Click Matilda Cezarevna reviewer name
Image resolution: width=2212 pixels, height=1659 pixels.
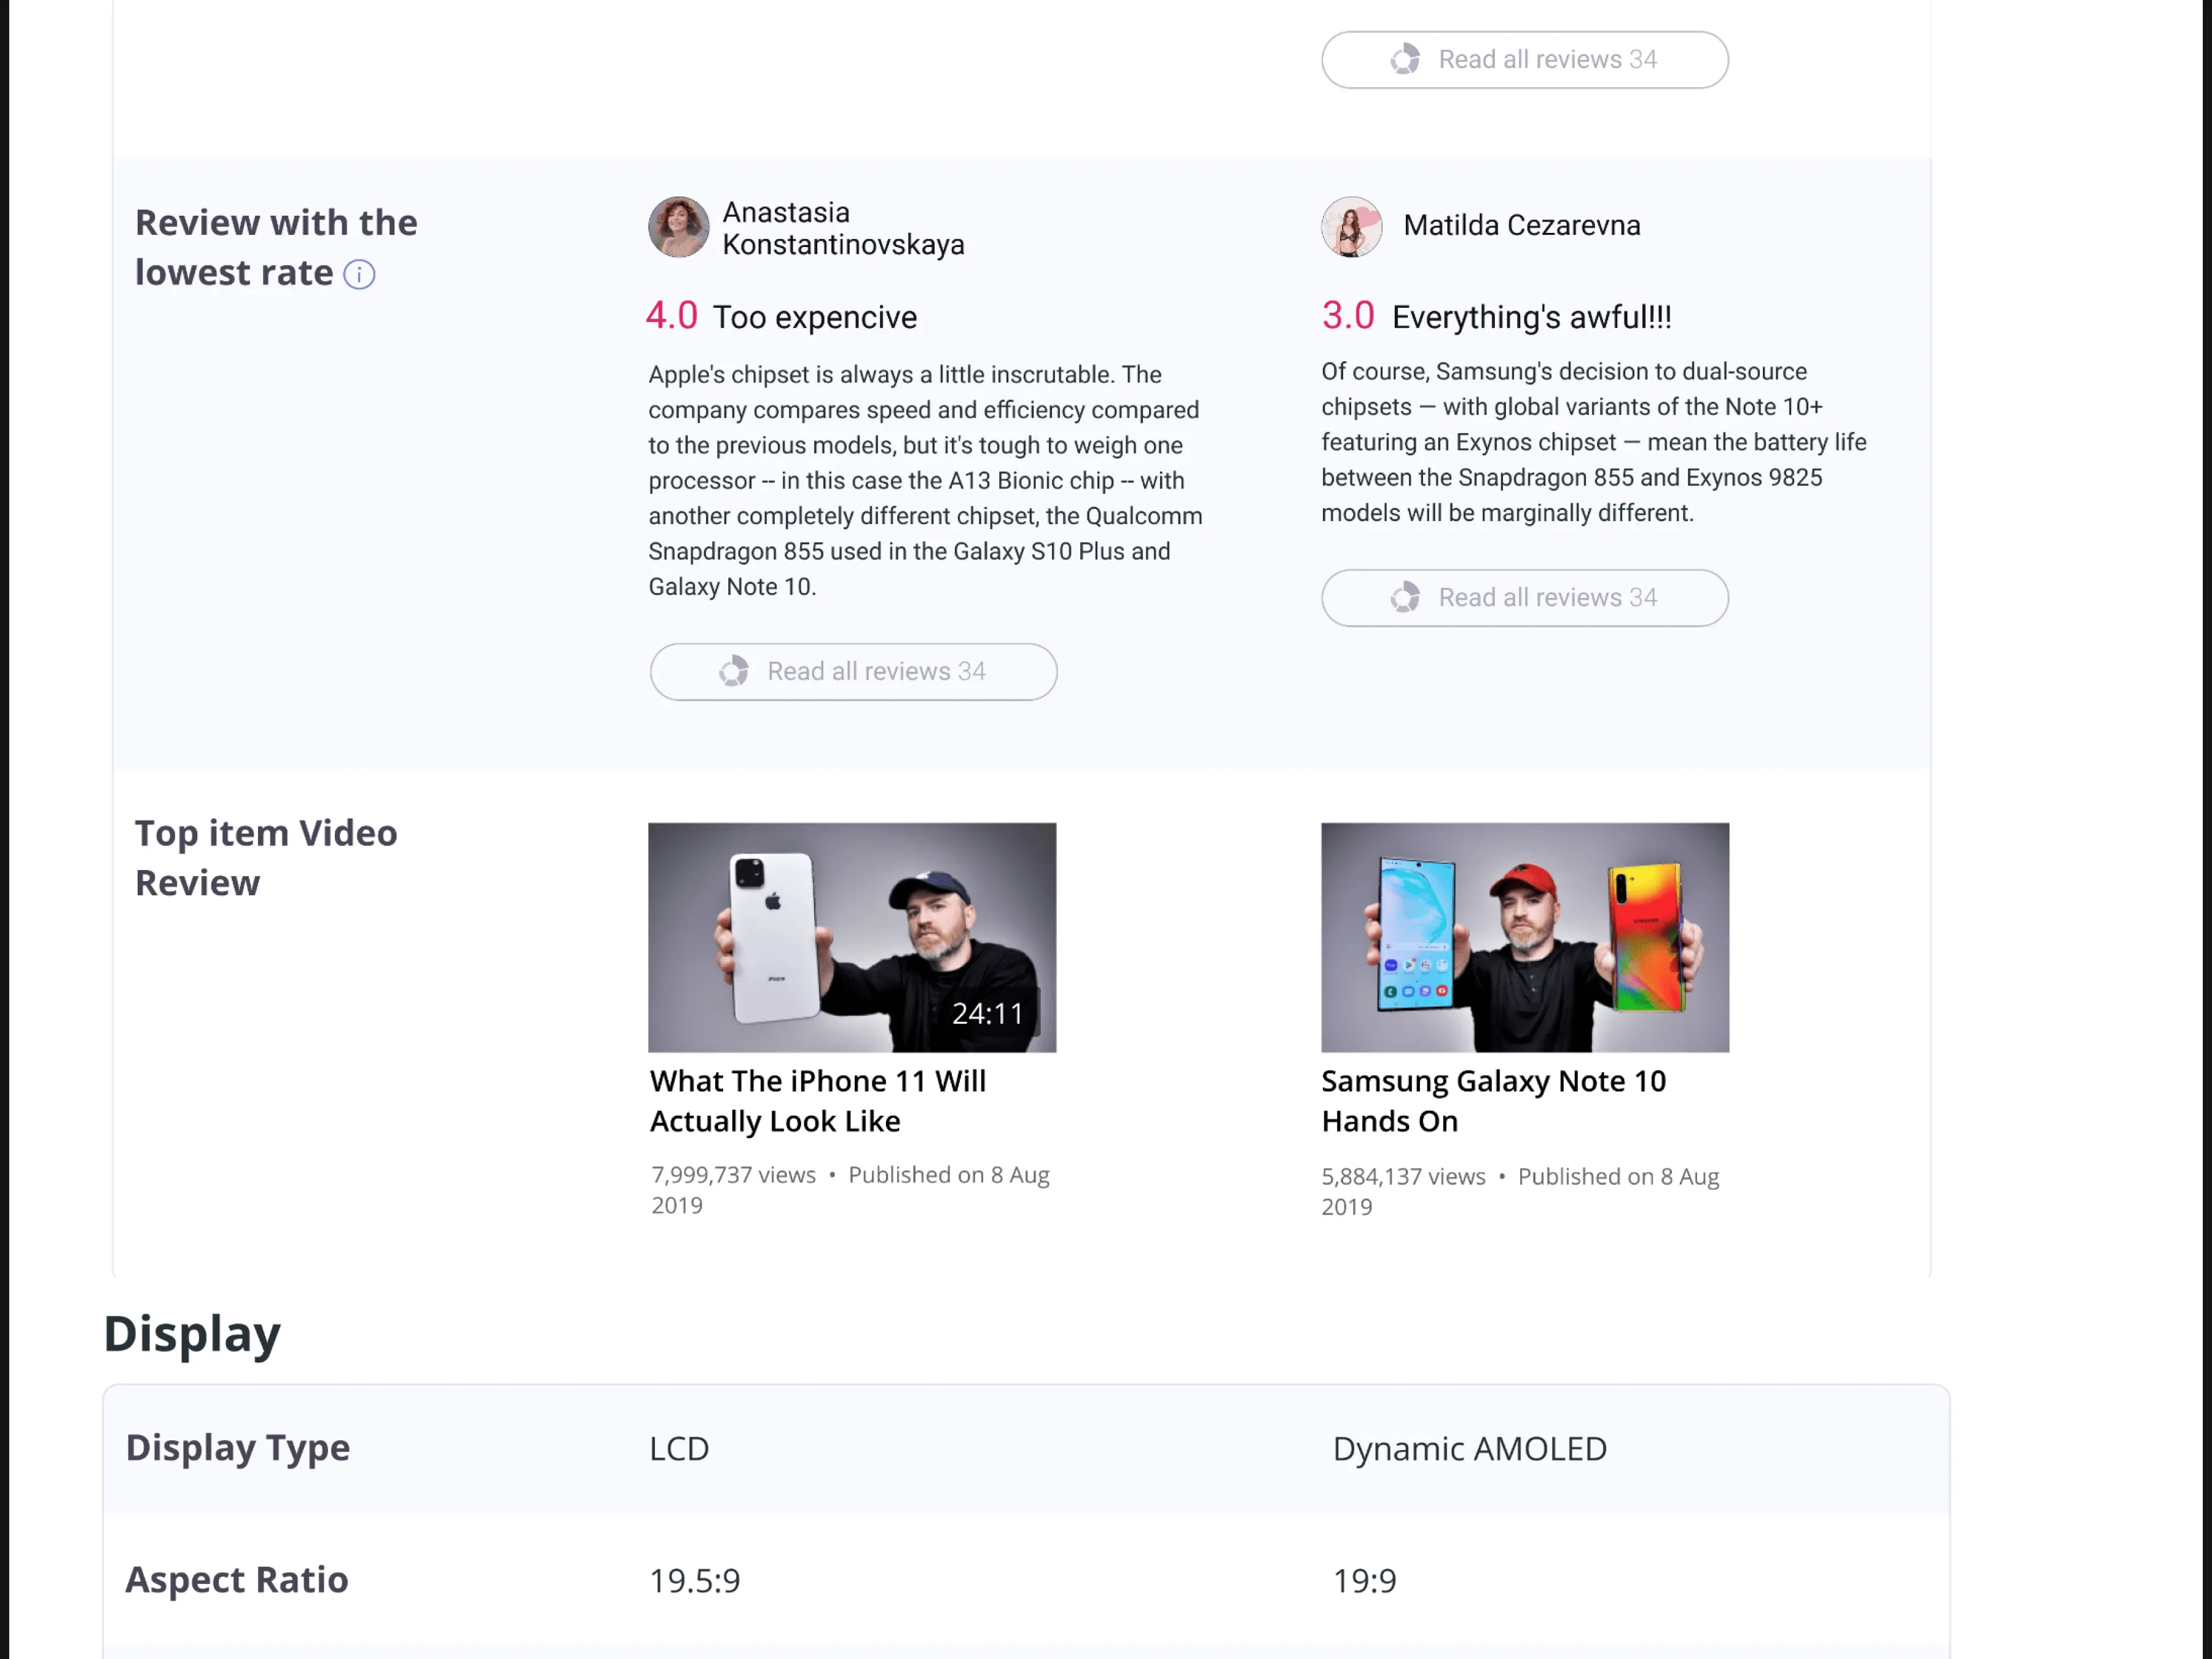click(x=1521, y=226)
